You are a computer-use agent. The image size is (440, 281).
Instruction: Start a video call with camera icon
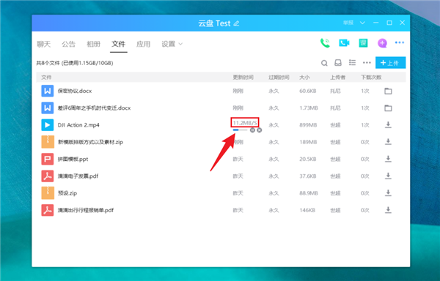point(344,43)
